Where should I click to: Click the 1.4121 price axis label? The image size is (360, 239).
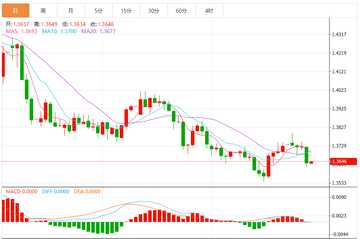pyautogui.click(x=339, y=72)
